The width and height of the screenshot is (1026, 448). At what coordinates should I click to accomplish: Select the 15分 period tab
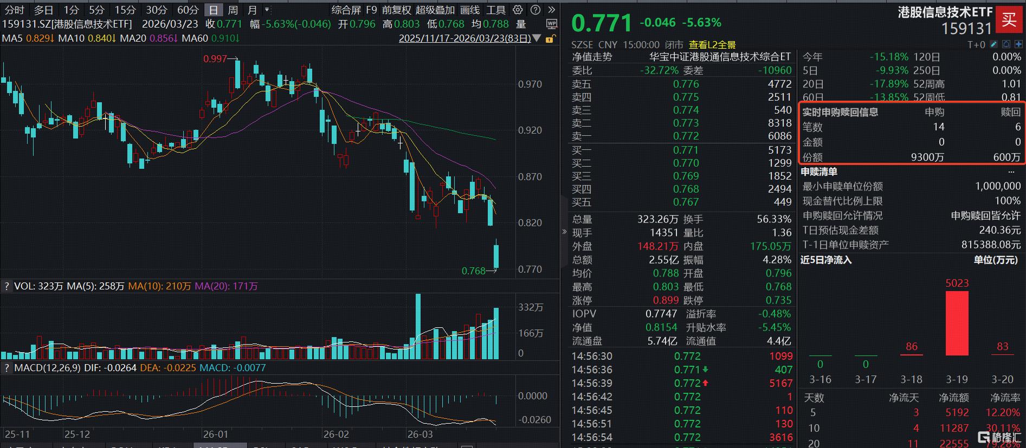click(125, 10)
